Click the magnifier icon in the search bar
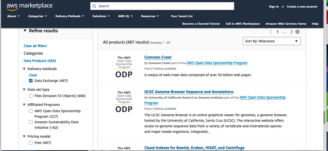 pyautogui.click(x=94, y=6)
